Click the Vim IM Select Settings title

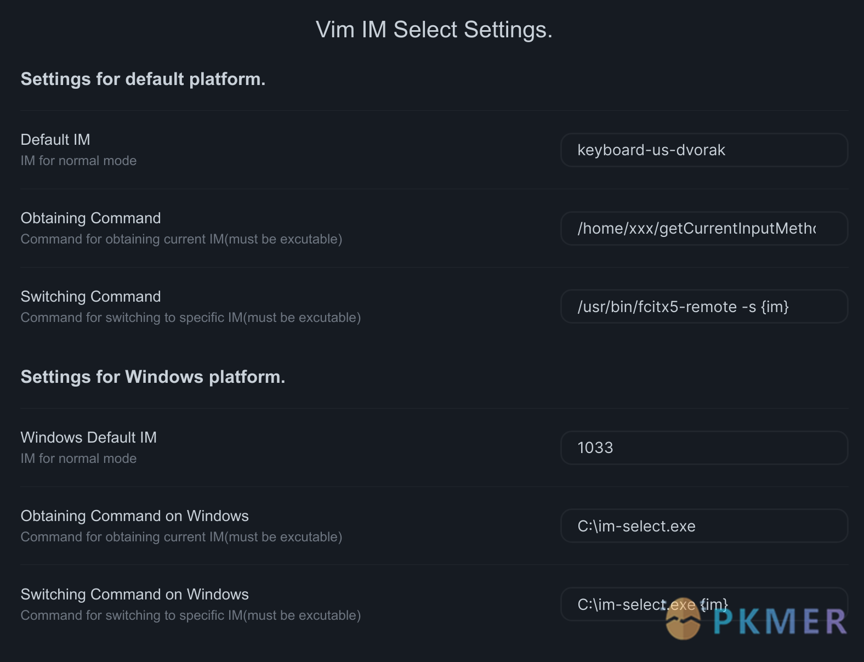click(x=433, y=29)
